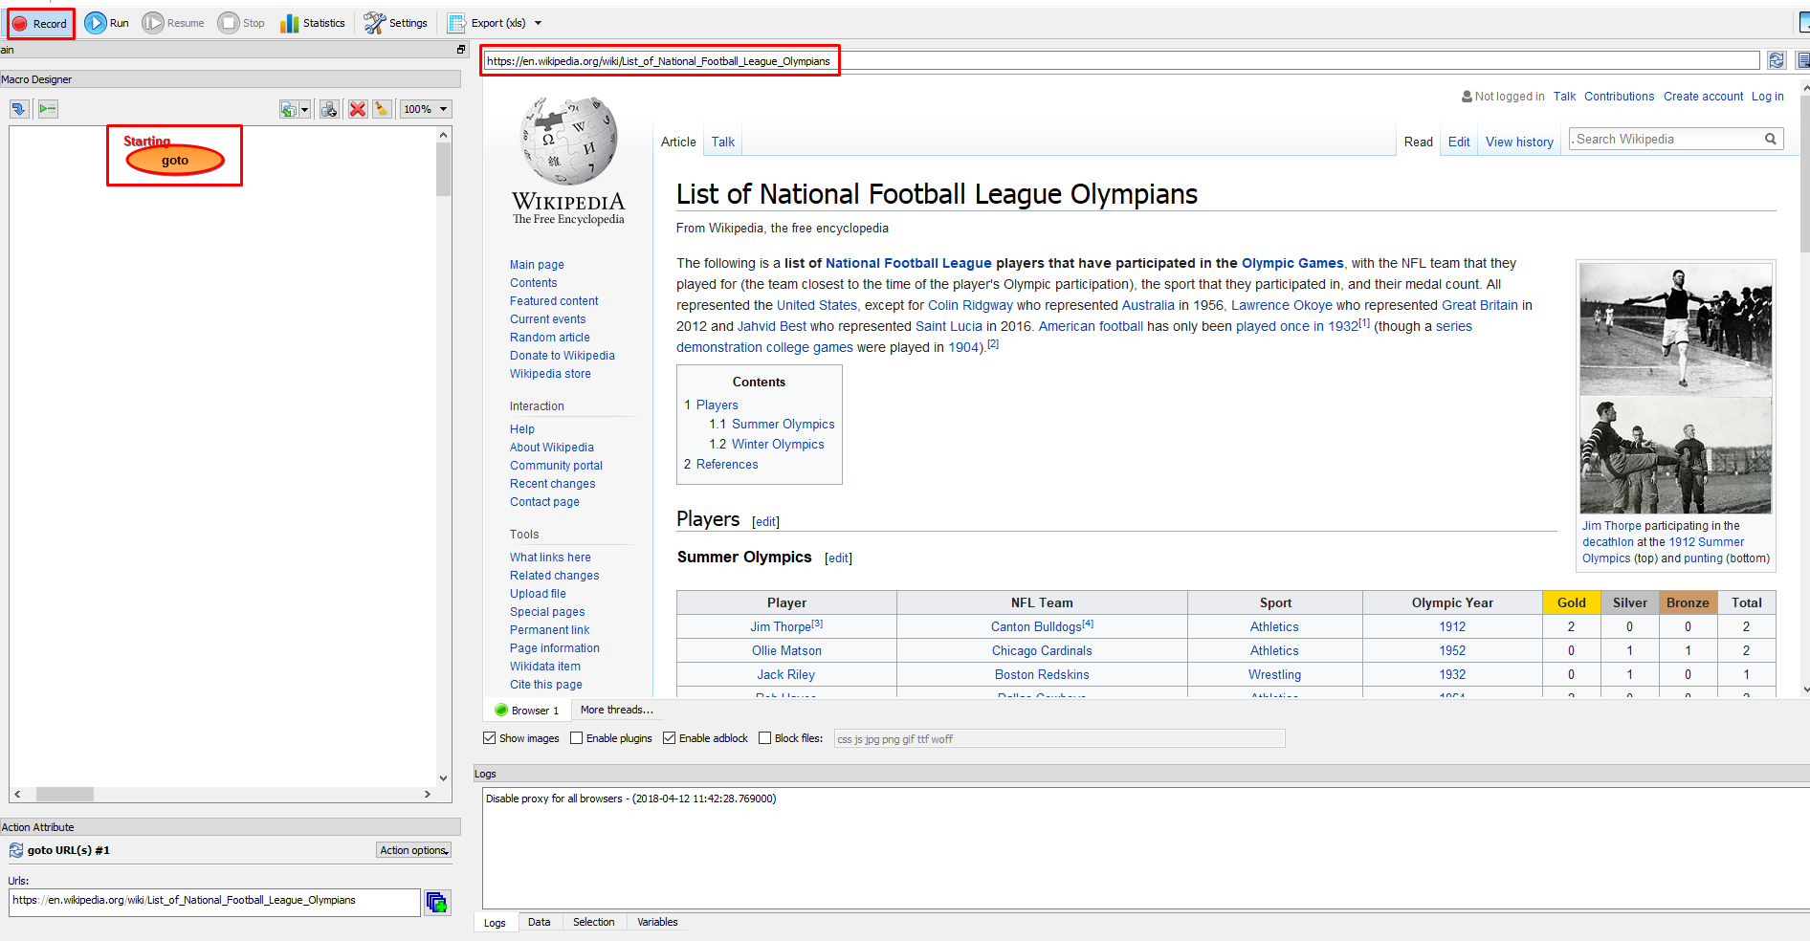1810x941 pixels.
Task: Jump to Summer Olympics in Contents
Action: (x=784, y=425)
